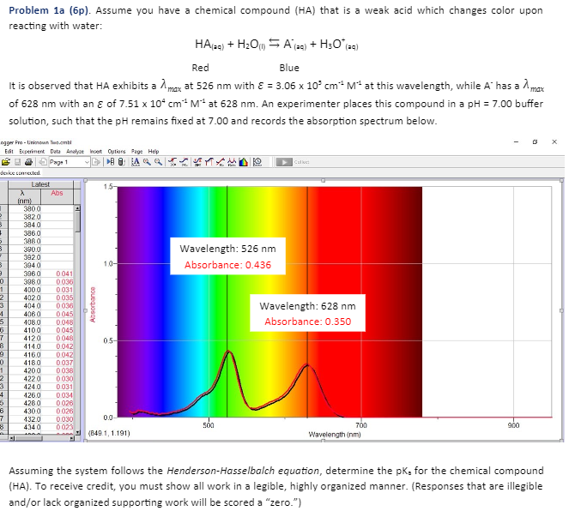
Task: Open the Analyze menu
Action: click(x=76, y=152)
